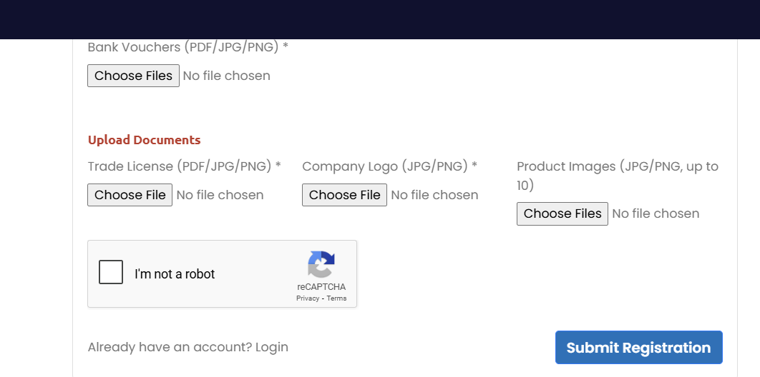Open reCAPTCHA Privacy link
The height and width of the screenshot is (377, 760).
click(x=308, y=298)
